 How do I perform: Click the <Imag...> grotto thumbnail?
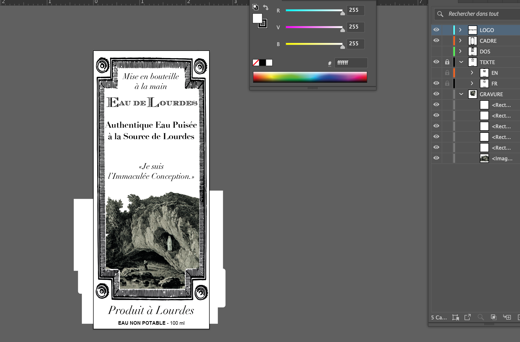point(484,158)
